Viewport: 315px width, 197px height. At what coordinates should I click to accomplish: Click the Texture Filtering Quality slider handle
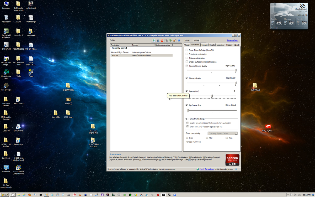click(236, 70)
